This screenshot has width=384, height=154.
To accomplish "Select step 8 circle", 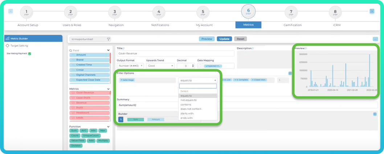I will [335, 12].
